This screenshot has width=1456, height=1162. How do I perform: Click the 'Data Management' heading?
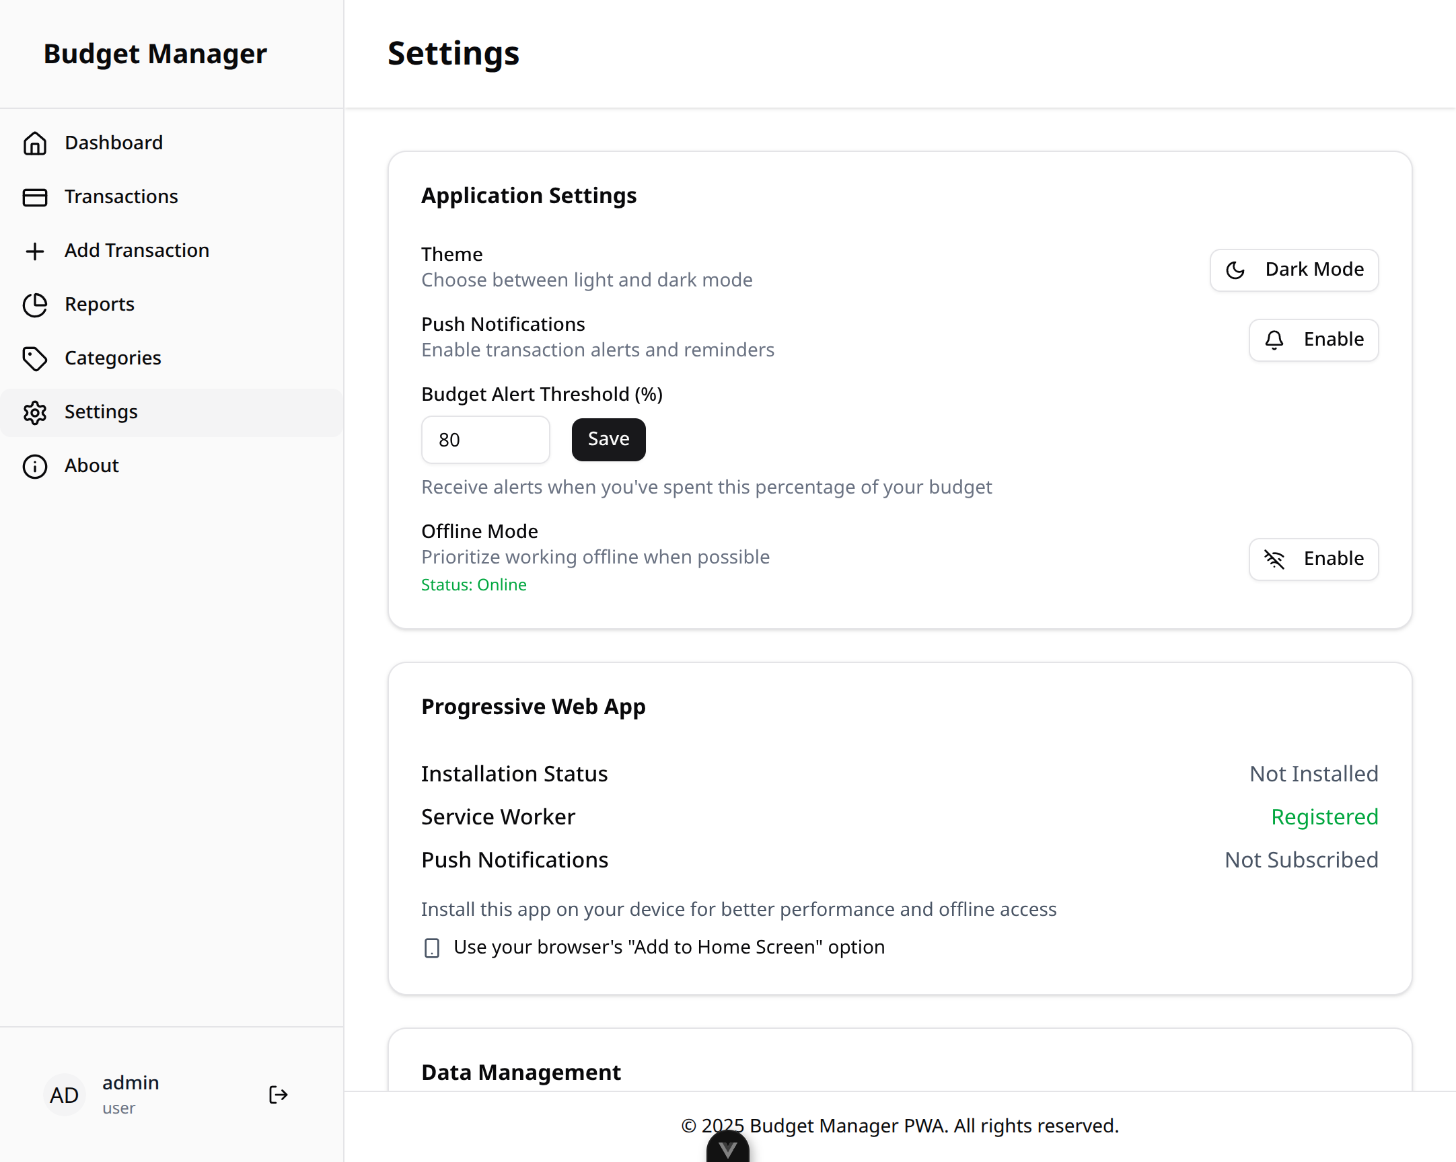point(521,1073)
